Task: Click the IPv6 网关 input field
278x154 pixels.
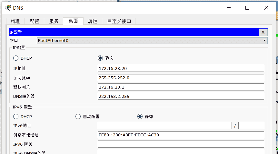Action: click(x=181, y=144)
